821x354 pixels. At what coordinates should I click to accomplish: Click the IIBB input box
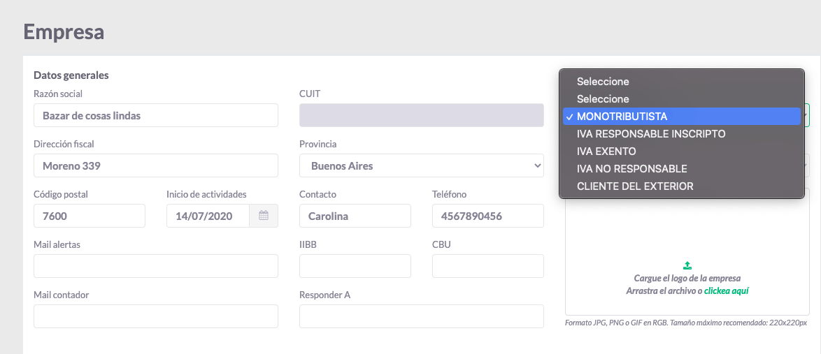[355, 265]
